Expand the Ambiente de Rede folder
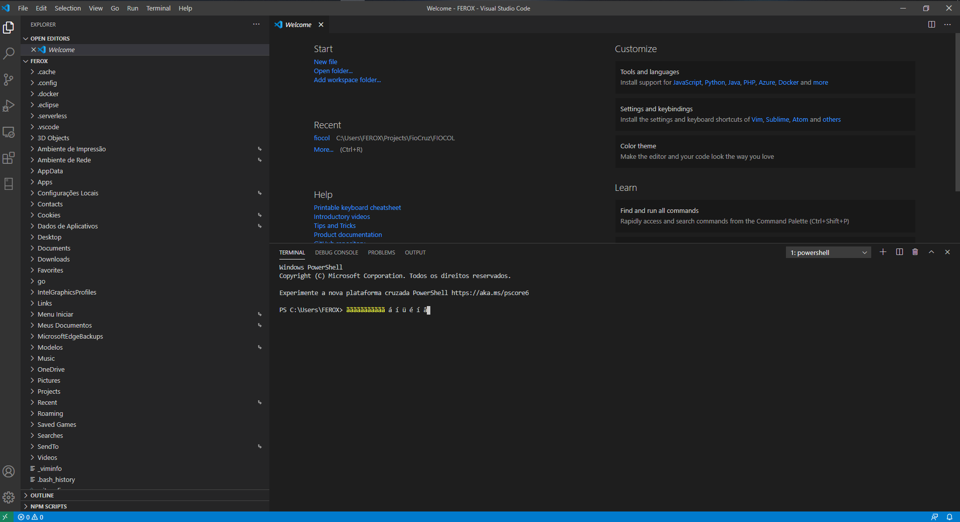 pyautogui.click(x=145, y=160)
